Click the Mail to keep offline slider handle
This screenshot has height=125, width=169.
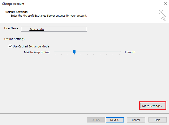pyautogui.click(x=74, y=52)
